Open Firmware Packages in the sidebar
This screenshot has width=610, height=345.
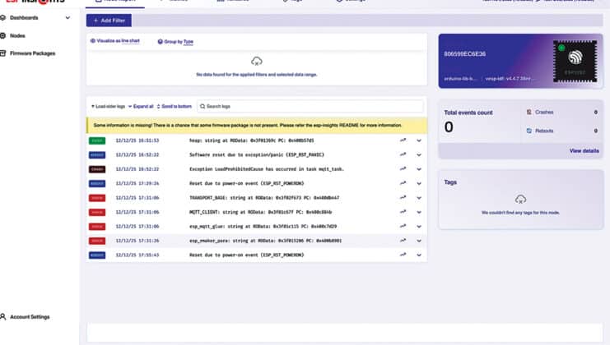32,53
